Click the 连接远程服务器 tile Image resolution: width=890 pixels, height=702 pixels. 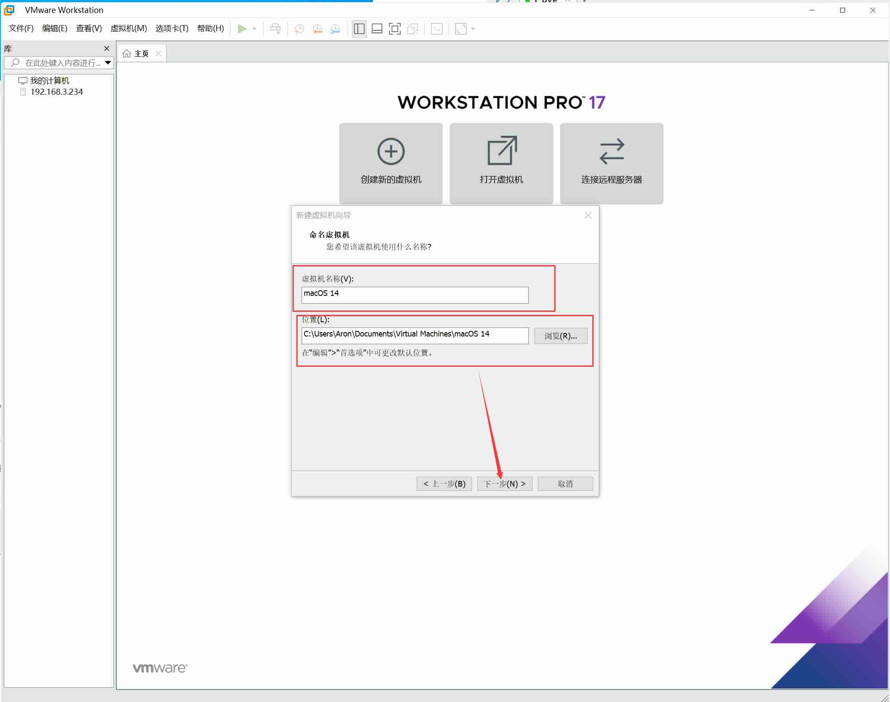click(x=611, y=163)
